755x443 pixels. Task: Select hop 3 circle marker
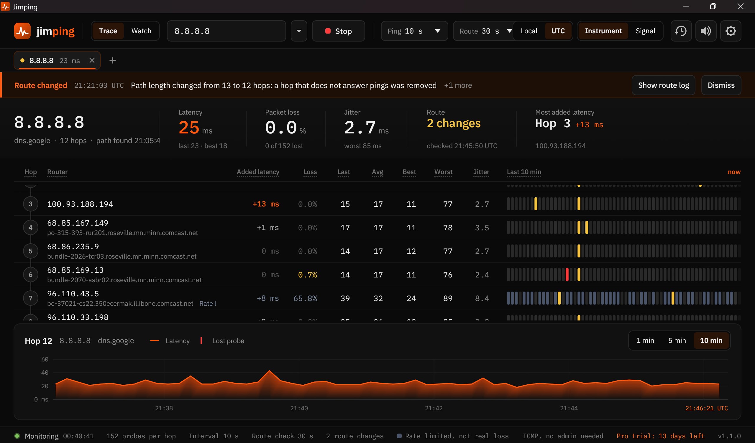pos(31,204)
